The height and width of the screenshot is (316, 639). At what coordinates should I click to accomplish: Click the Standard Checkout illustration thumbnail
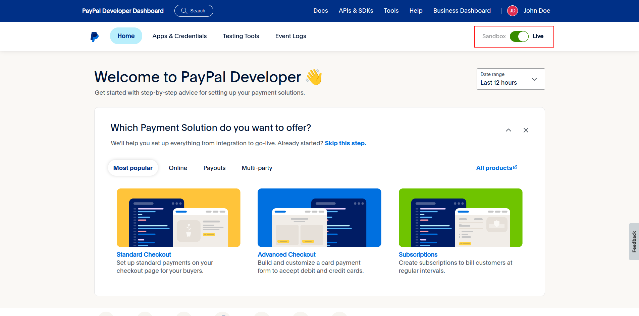pos(178,218)
